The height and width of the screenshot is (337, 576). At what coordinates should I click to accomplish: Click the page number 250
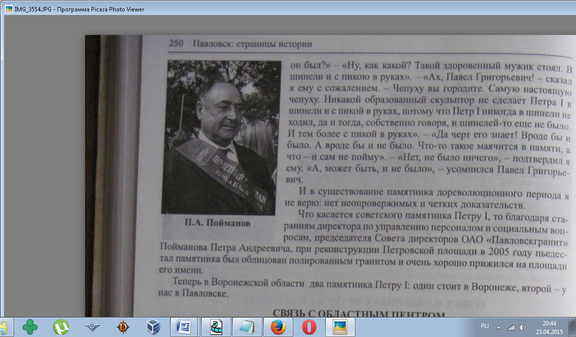click(x=176, y=43)
